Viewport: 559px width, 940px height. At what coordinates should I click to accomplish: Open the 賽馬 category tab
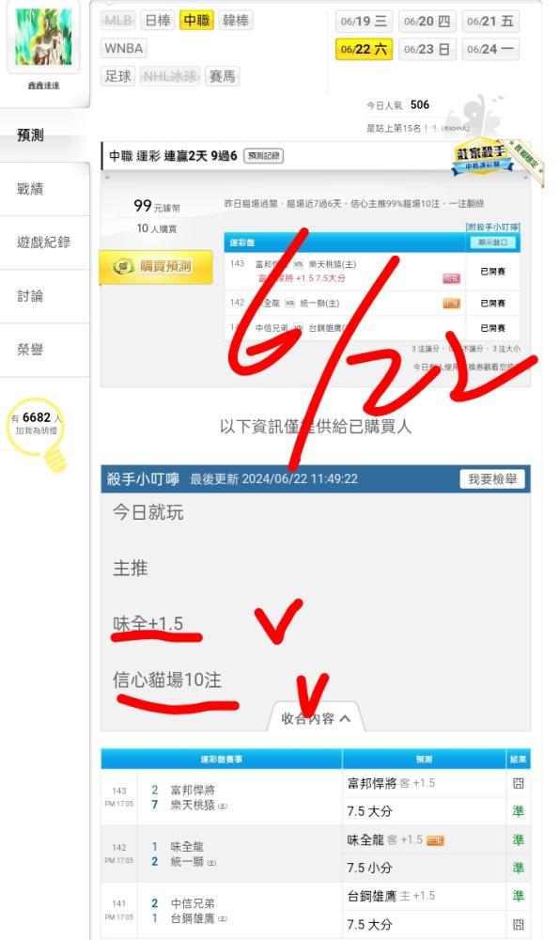coord(223,76)
